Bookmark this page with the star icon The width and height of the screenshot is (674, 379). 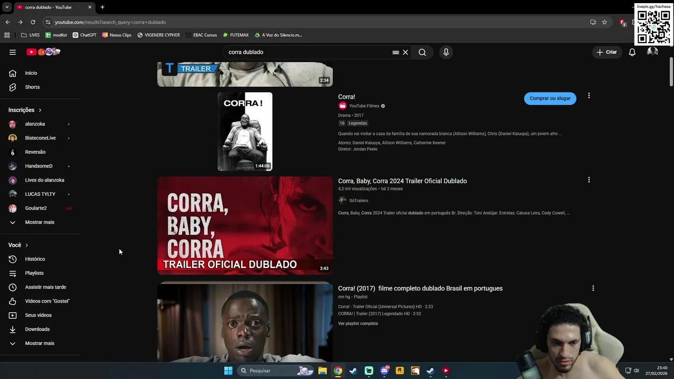pos(604,22)
